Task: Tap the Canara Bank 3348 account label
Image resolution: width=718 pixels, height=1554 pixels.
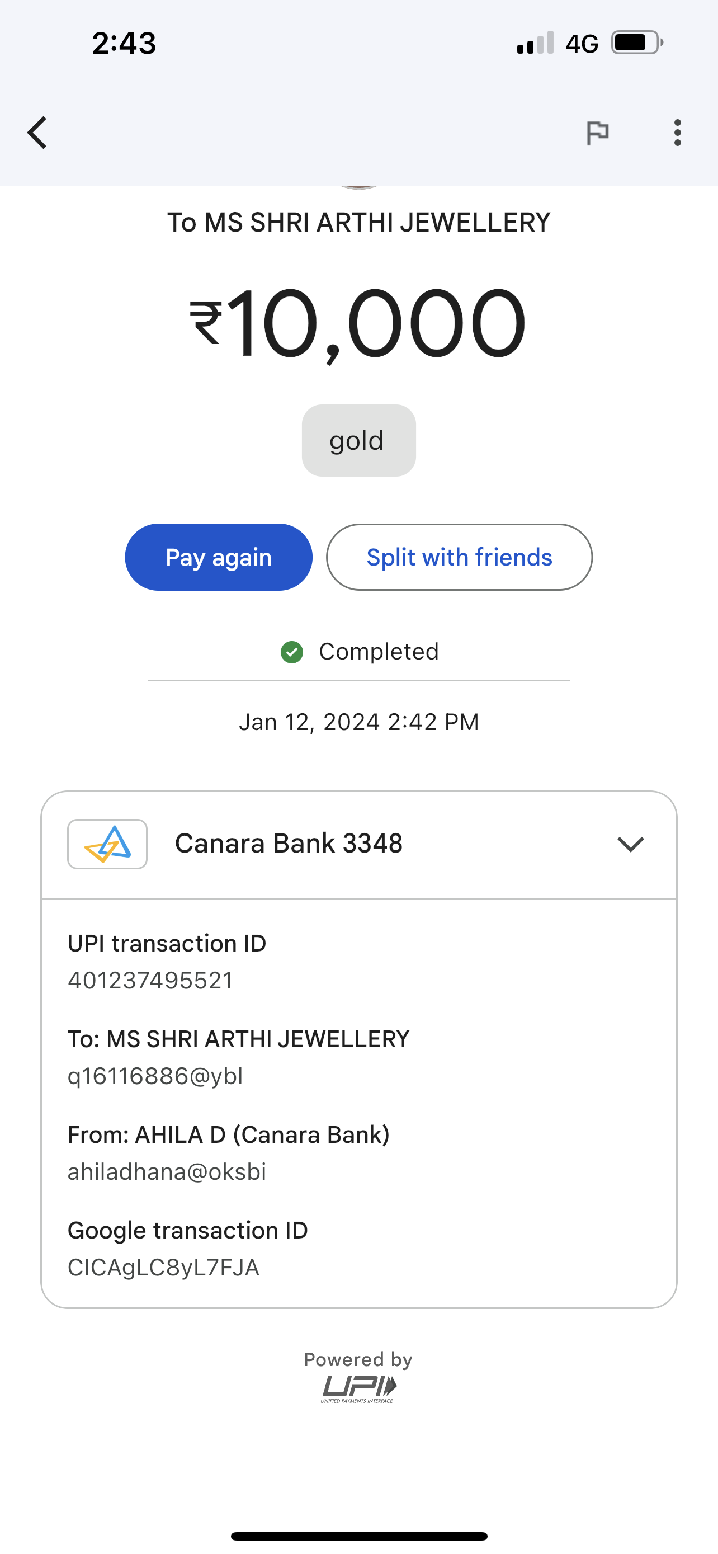Action: [x=288, y=844]
